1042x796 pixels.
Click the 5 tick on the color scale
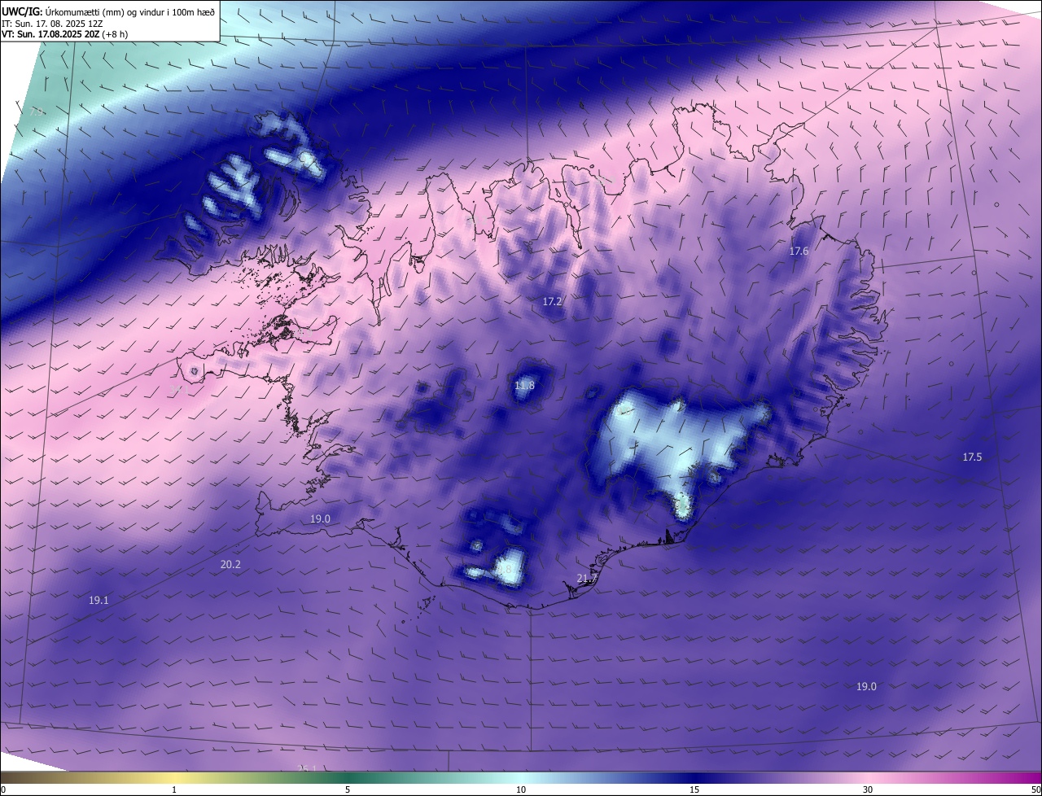[x=348, y=789]
